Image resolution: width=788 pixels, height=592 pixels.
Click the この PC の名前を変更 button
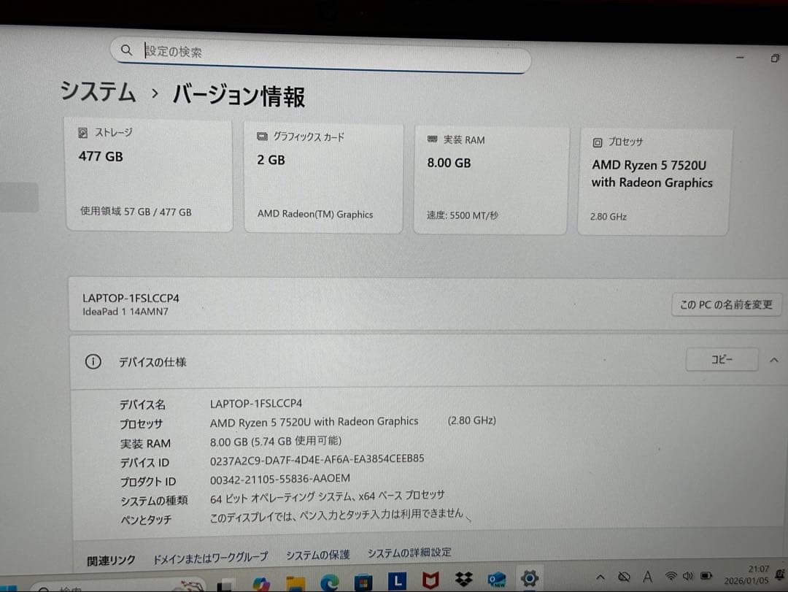tap(725, 304)
